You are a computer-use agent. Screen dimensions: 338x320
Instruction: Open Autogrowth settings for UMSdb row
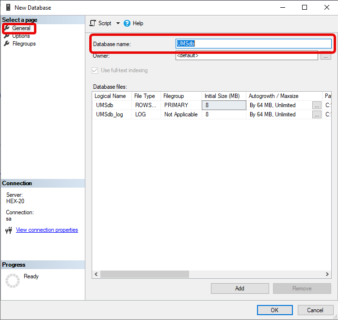coord(317,105)
